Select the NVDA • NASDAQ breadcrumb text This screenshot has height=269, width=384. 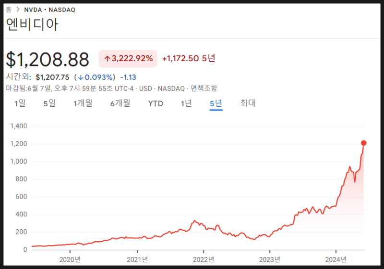(50, 10)
